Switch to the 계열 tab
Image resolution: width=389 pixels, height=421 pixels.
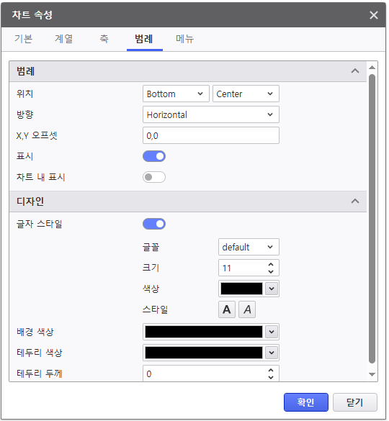(x=64, y=39)
